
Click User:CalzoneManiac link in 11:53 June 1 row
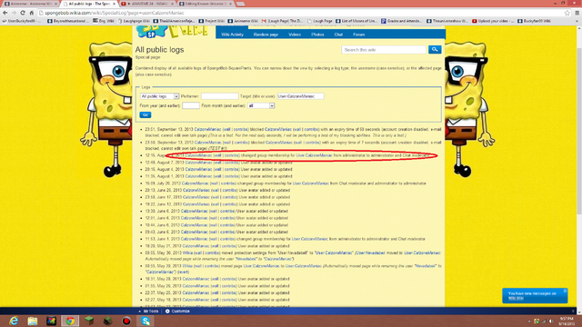point(310,239)
